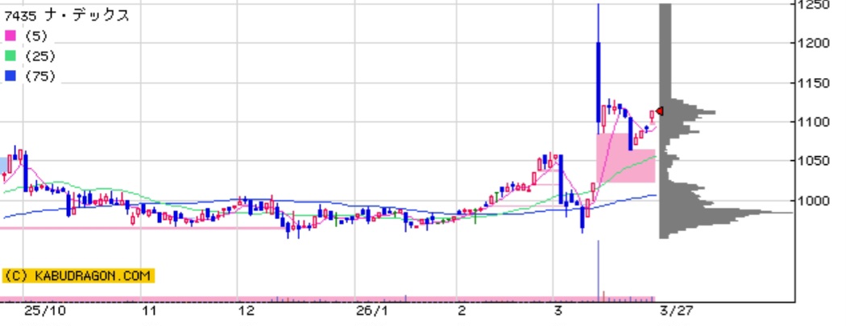The width and height of the screenshot is (850, 326).
Task: Click the 7435 ナ・デックス chart title
Action: pyautogui.click(x=66, y=15)
